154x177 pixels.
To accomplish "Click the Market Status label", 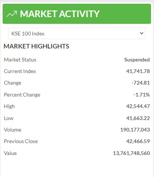I will point(20,60).
